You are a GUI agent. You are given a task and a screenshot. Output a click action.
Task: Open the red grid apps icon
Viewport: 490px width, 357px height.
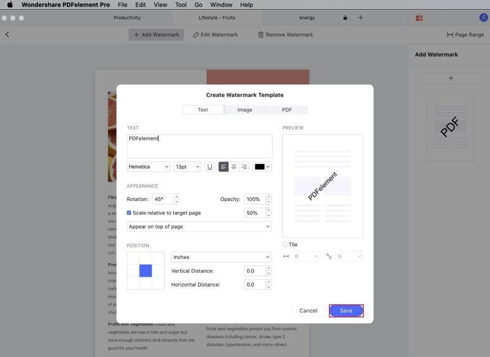click(419, 18)
